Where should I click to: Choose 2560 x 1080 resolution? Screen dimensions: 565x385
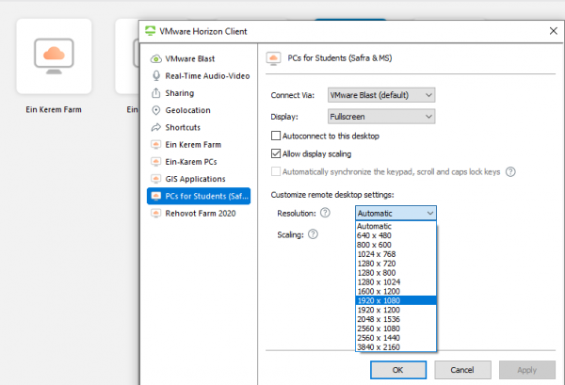tap(395, 329)
